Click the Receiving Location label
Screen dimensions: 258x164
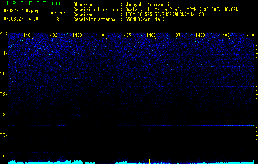click(96, 9)
